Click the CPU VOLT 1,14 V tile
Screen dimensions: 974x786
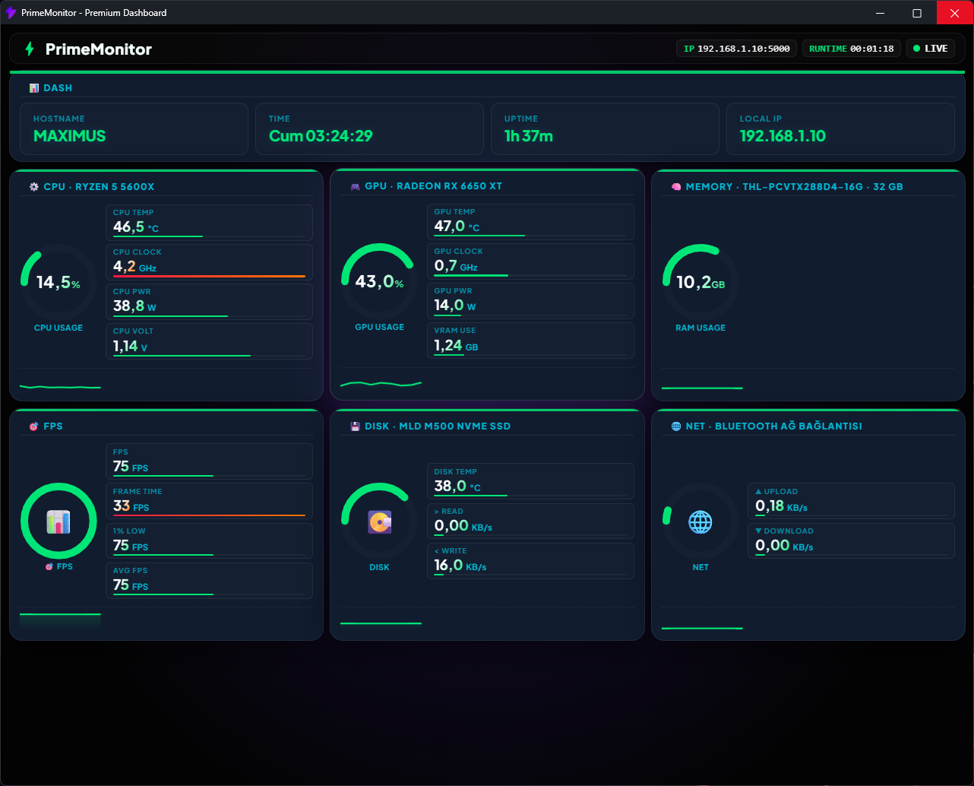click(x=209, y=341)
